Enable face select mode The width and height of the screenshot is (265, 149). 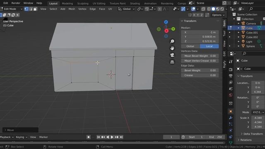click(x=35, y=9)
